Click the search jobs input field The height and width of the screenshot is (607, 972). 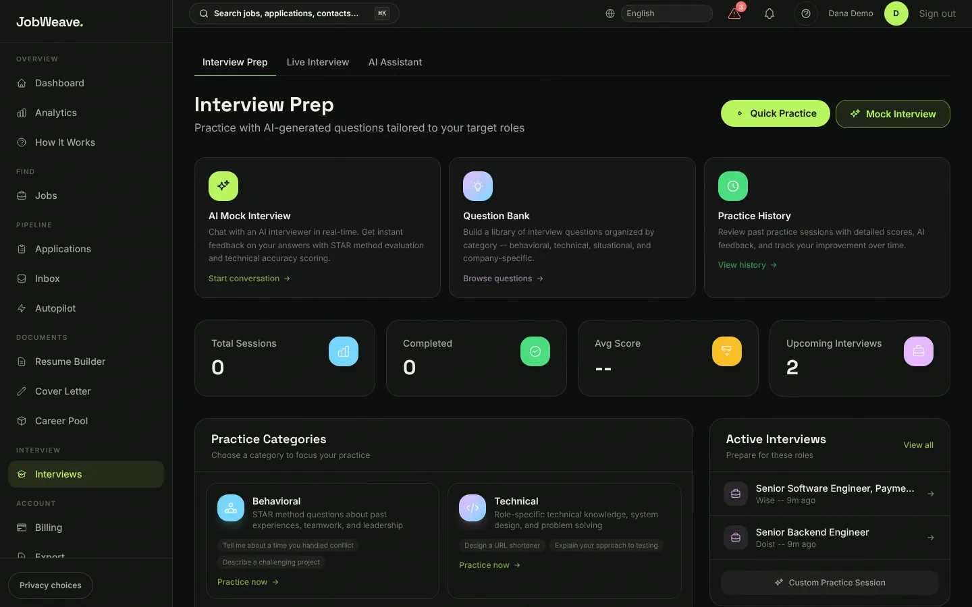(294, 13)
